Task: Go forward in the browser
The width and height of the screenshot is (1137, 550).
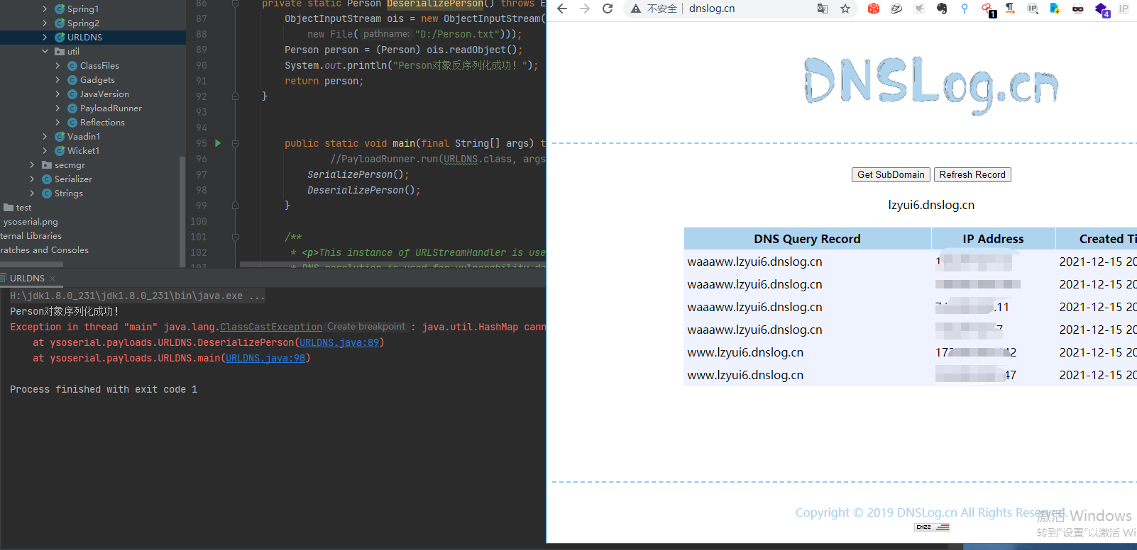Action: point(585,9)
